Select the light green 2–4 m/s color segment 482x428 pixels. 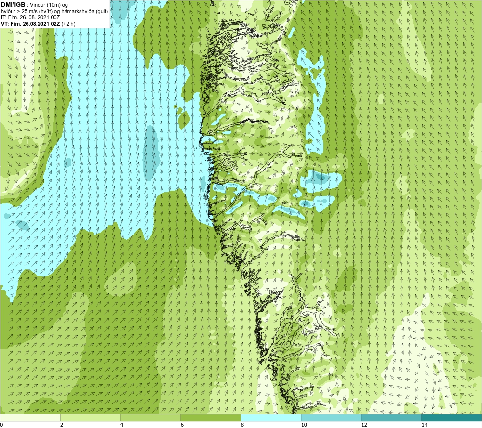[x=91, y=418]
